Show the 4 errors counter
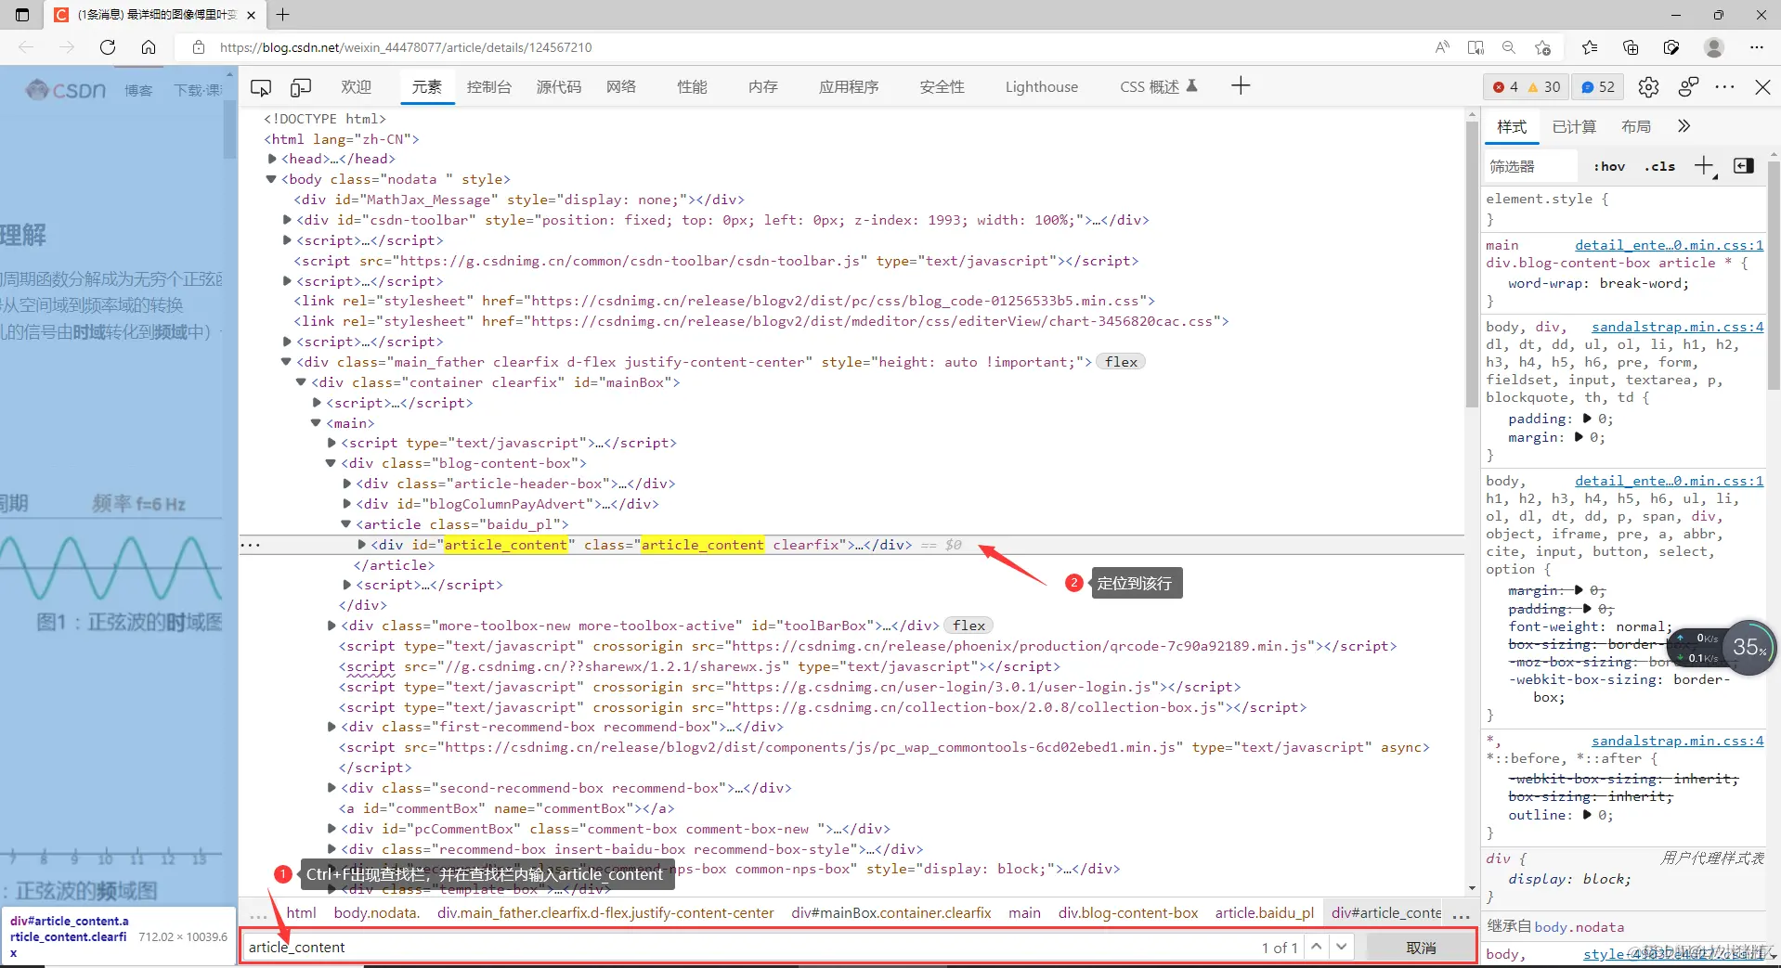The height and width of the screenshot is (968, 1781). coord(1505,87)
